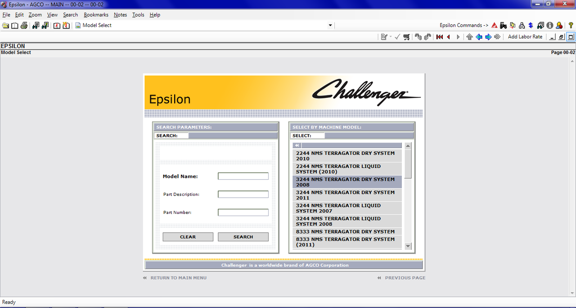This screenshot has width=576, height=308.
Task: Click the Part Description input field
Action: pyautogui.click(x=243, y=194)
